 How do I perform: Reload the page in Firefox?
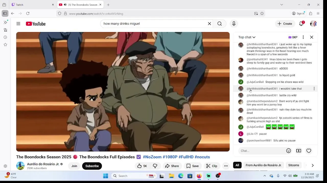click(28, 13)
